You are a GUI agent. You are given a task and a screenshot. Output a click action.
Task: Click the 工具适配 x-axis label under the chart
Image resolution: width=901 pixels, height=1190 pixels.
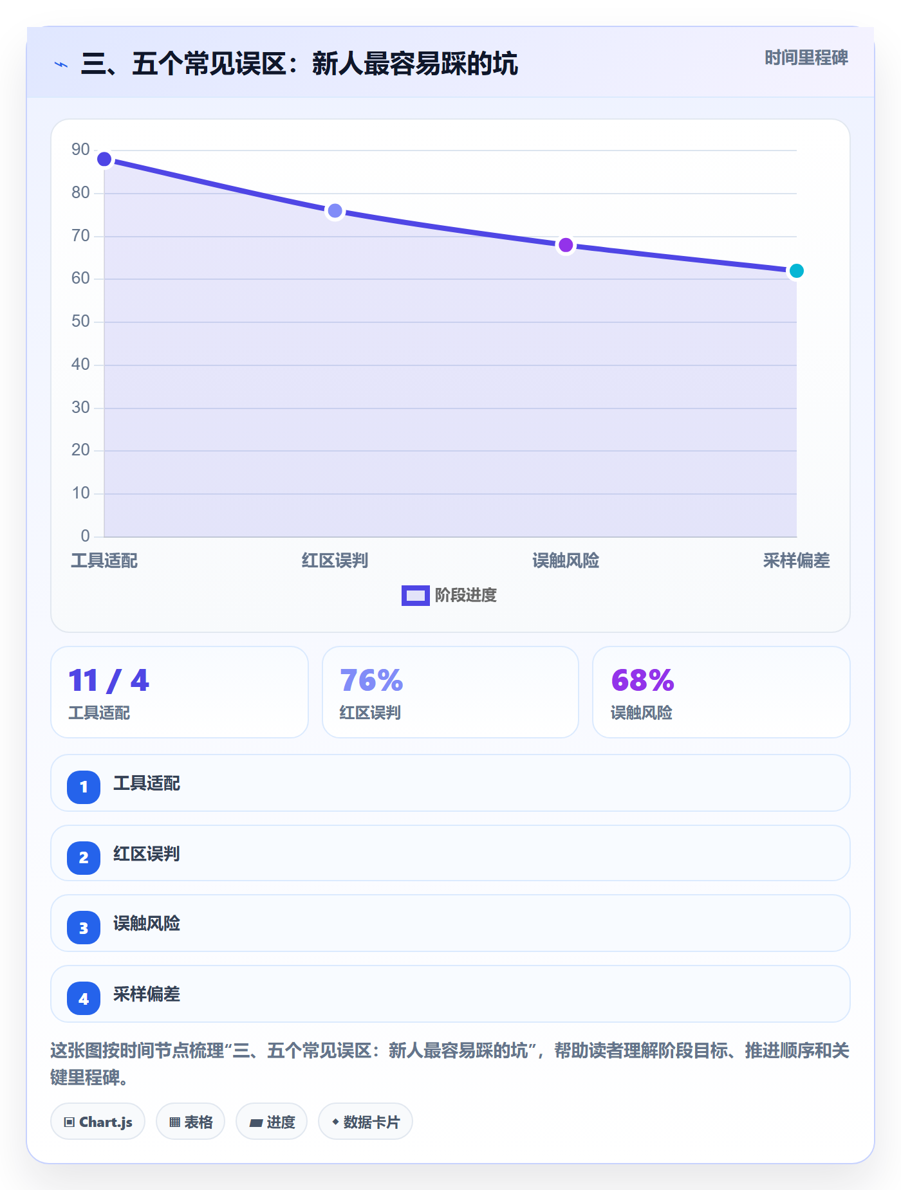(x=104, y=561)
